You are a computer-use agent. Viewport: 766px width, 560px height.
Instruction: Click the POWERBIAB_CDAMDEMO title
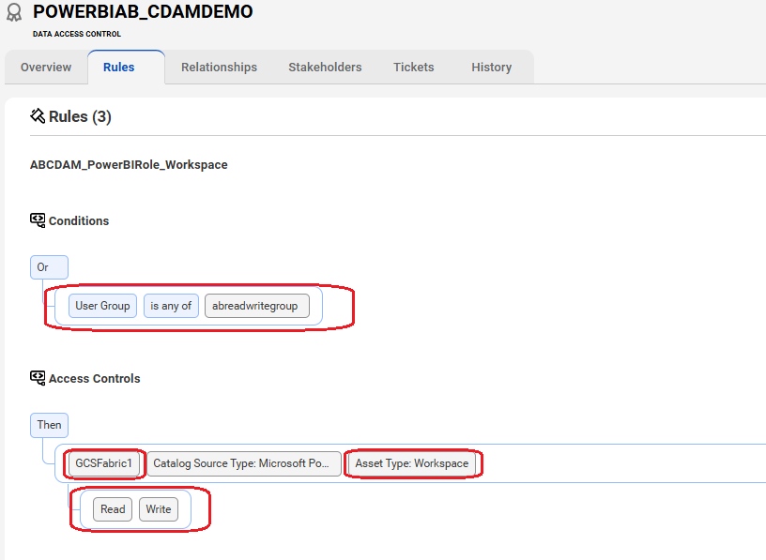point(143,11)
